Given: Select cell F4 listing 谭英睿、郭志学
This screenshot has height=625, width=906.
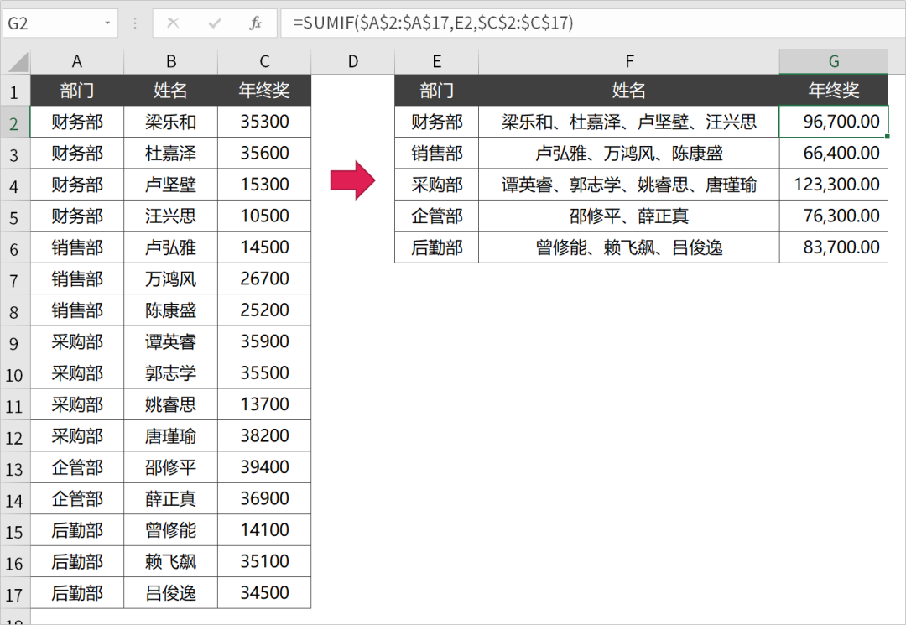Looking at the screenshot, I should click(628, 185).
